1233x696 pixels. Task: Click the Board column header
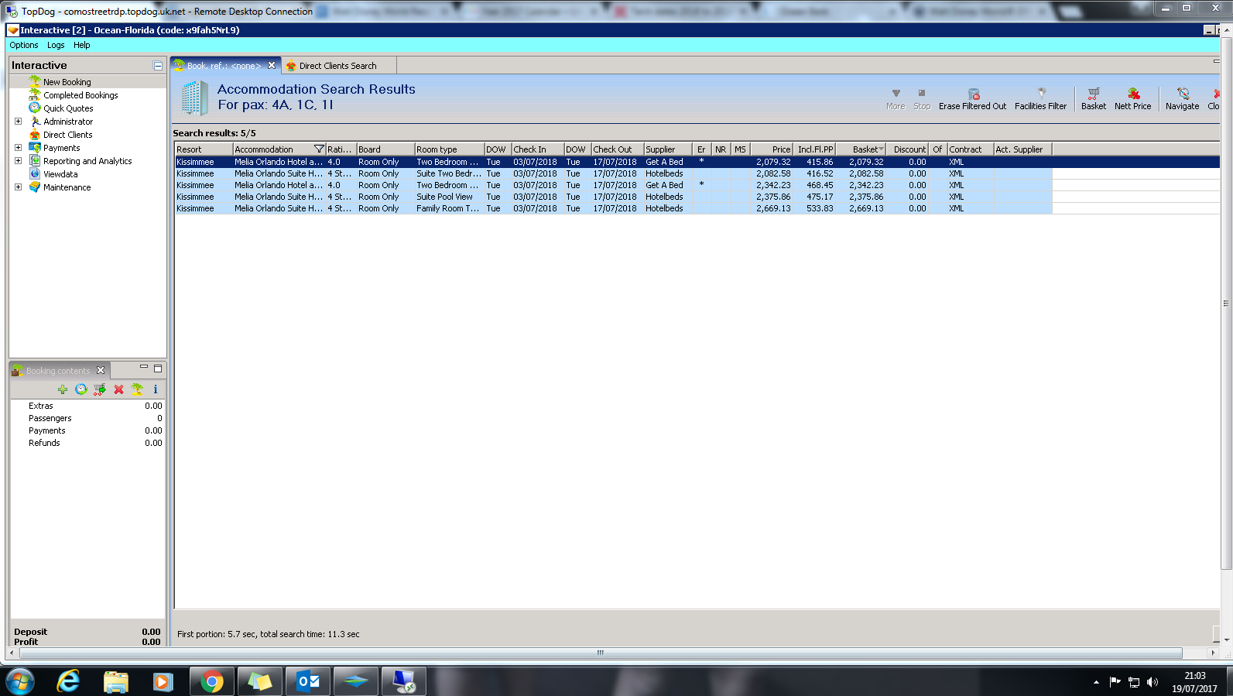385,149
